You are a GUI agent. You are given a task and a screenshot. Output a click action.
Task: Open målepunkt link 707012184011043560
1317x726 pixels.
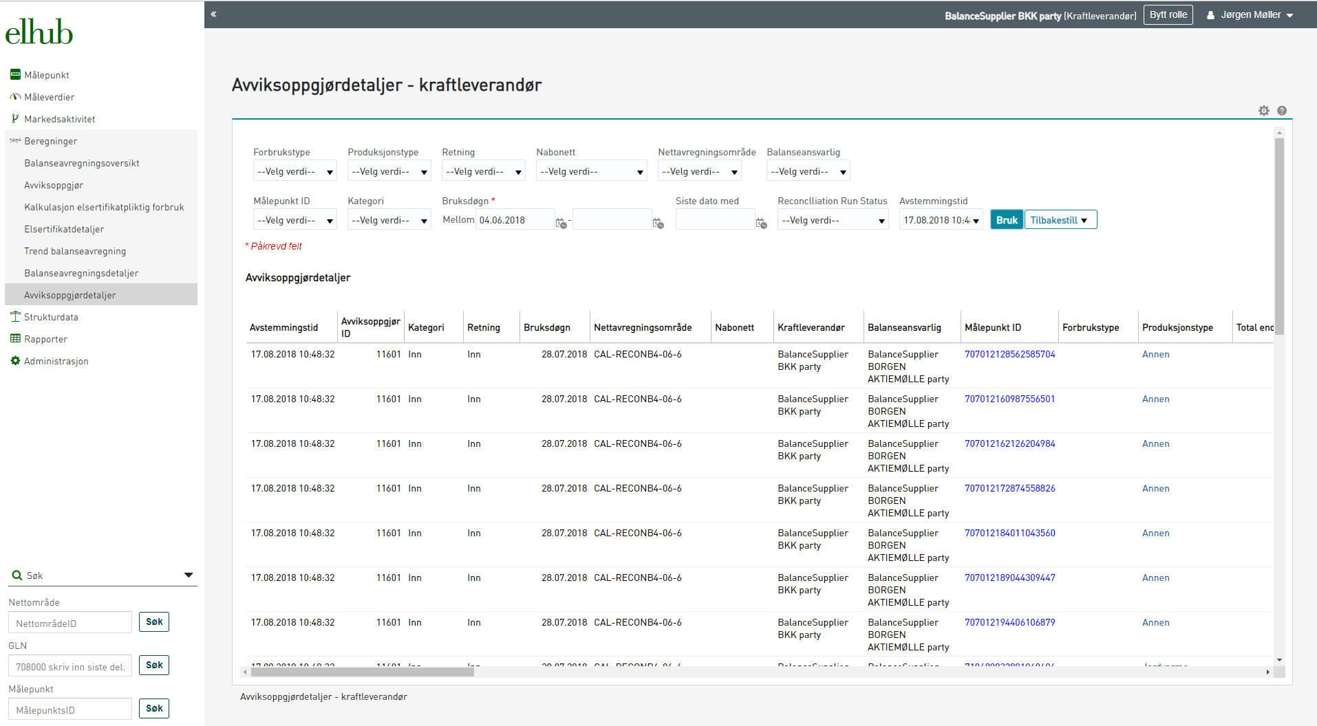(1009, 533)
